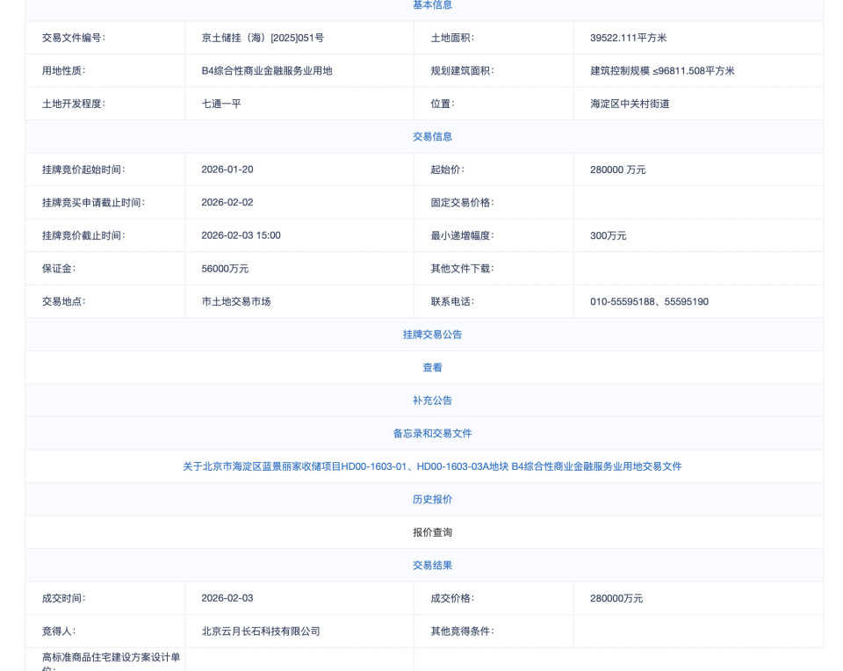The height and width of the screenshot is (671, 843).
Task: Open the 补充公告 link
Action: [432, 400]
